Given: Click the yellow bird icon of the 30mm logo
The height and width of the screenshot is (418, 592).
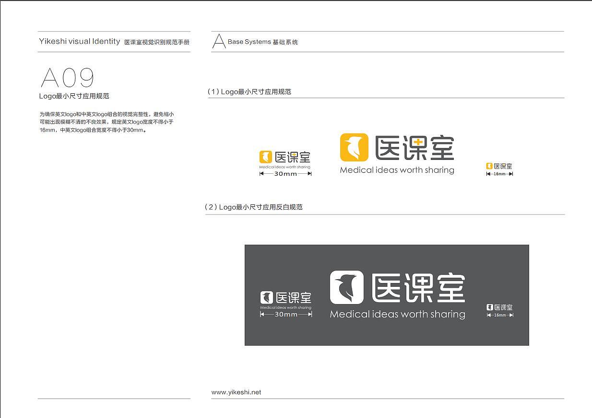Looking at the screenshot, I should (266, 157).
